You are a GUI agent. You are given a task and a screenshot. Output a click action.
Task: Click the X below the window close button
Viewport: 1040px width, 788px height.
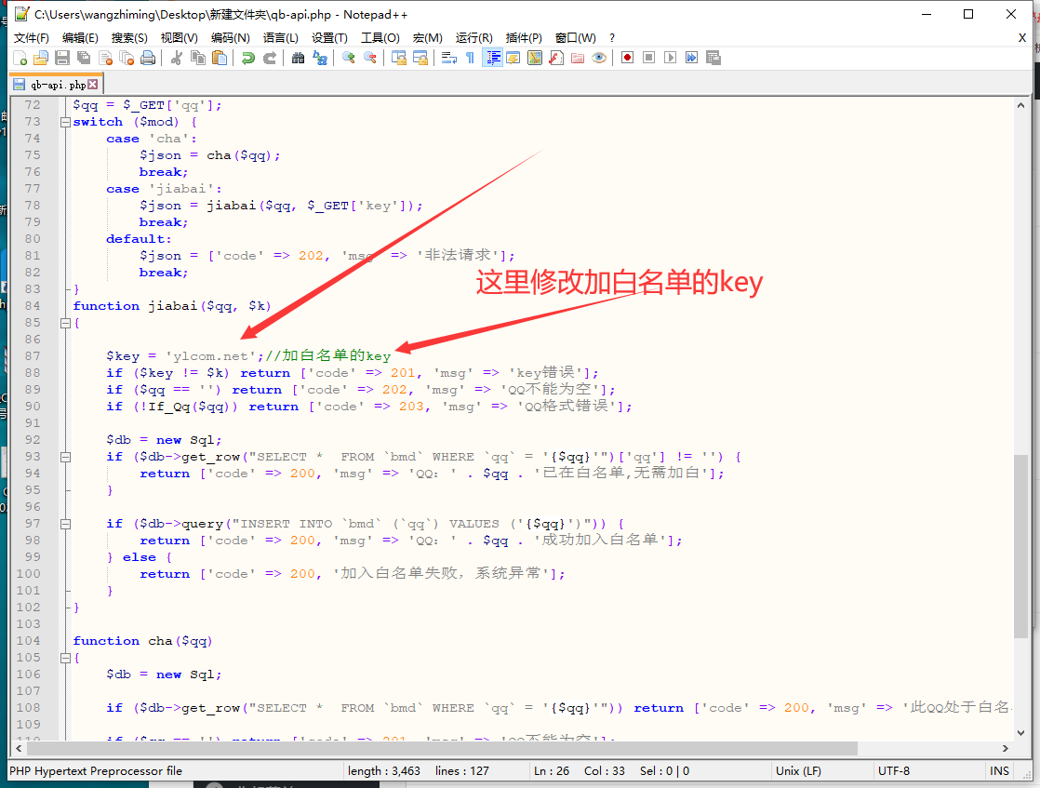(1022, 38)
